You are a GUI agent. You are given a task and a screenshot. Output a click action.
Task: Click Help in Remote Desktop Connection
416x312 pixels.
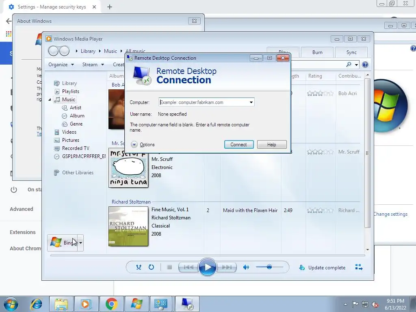point(272,145)
